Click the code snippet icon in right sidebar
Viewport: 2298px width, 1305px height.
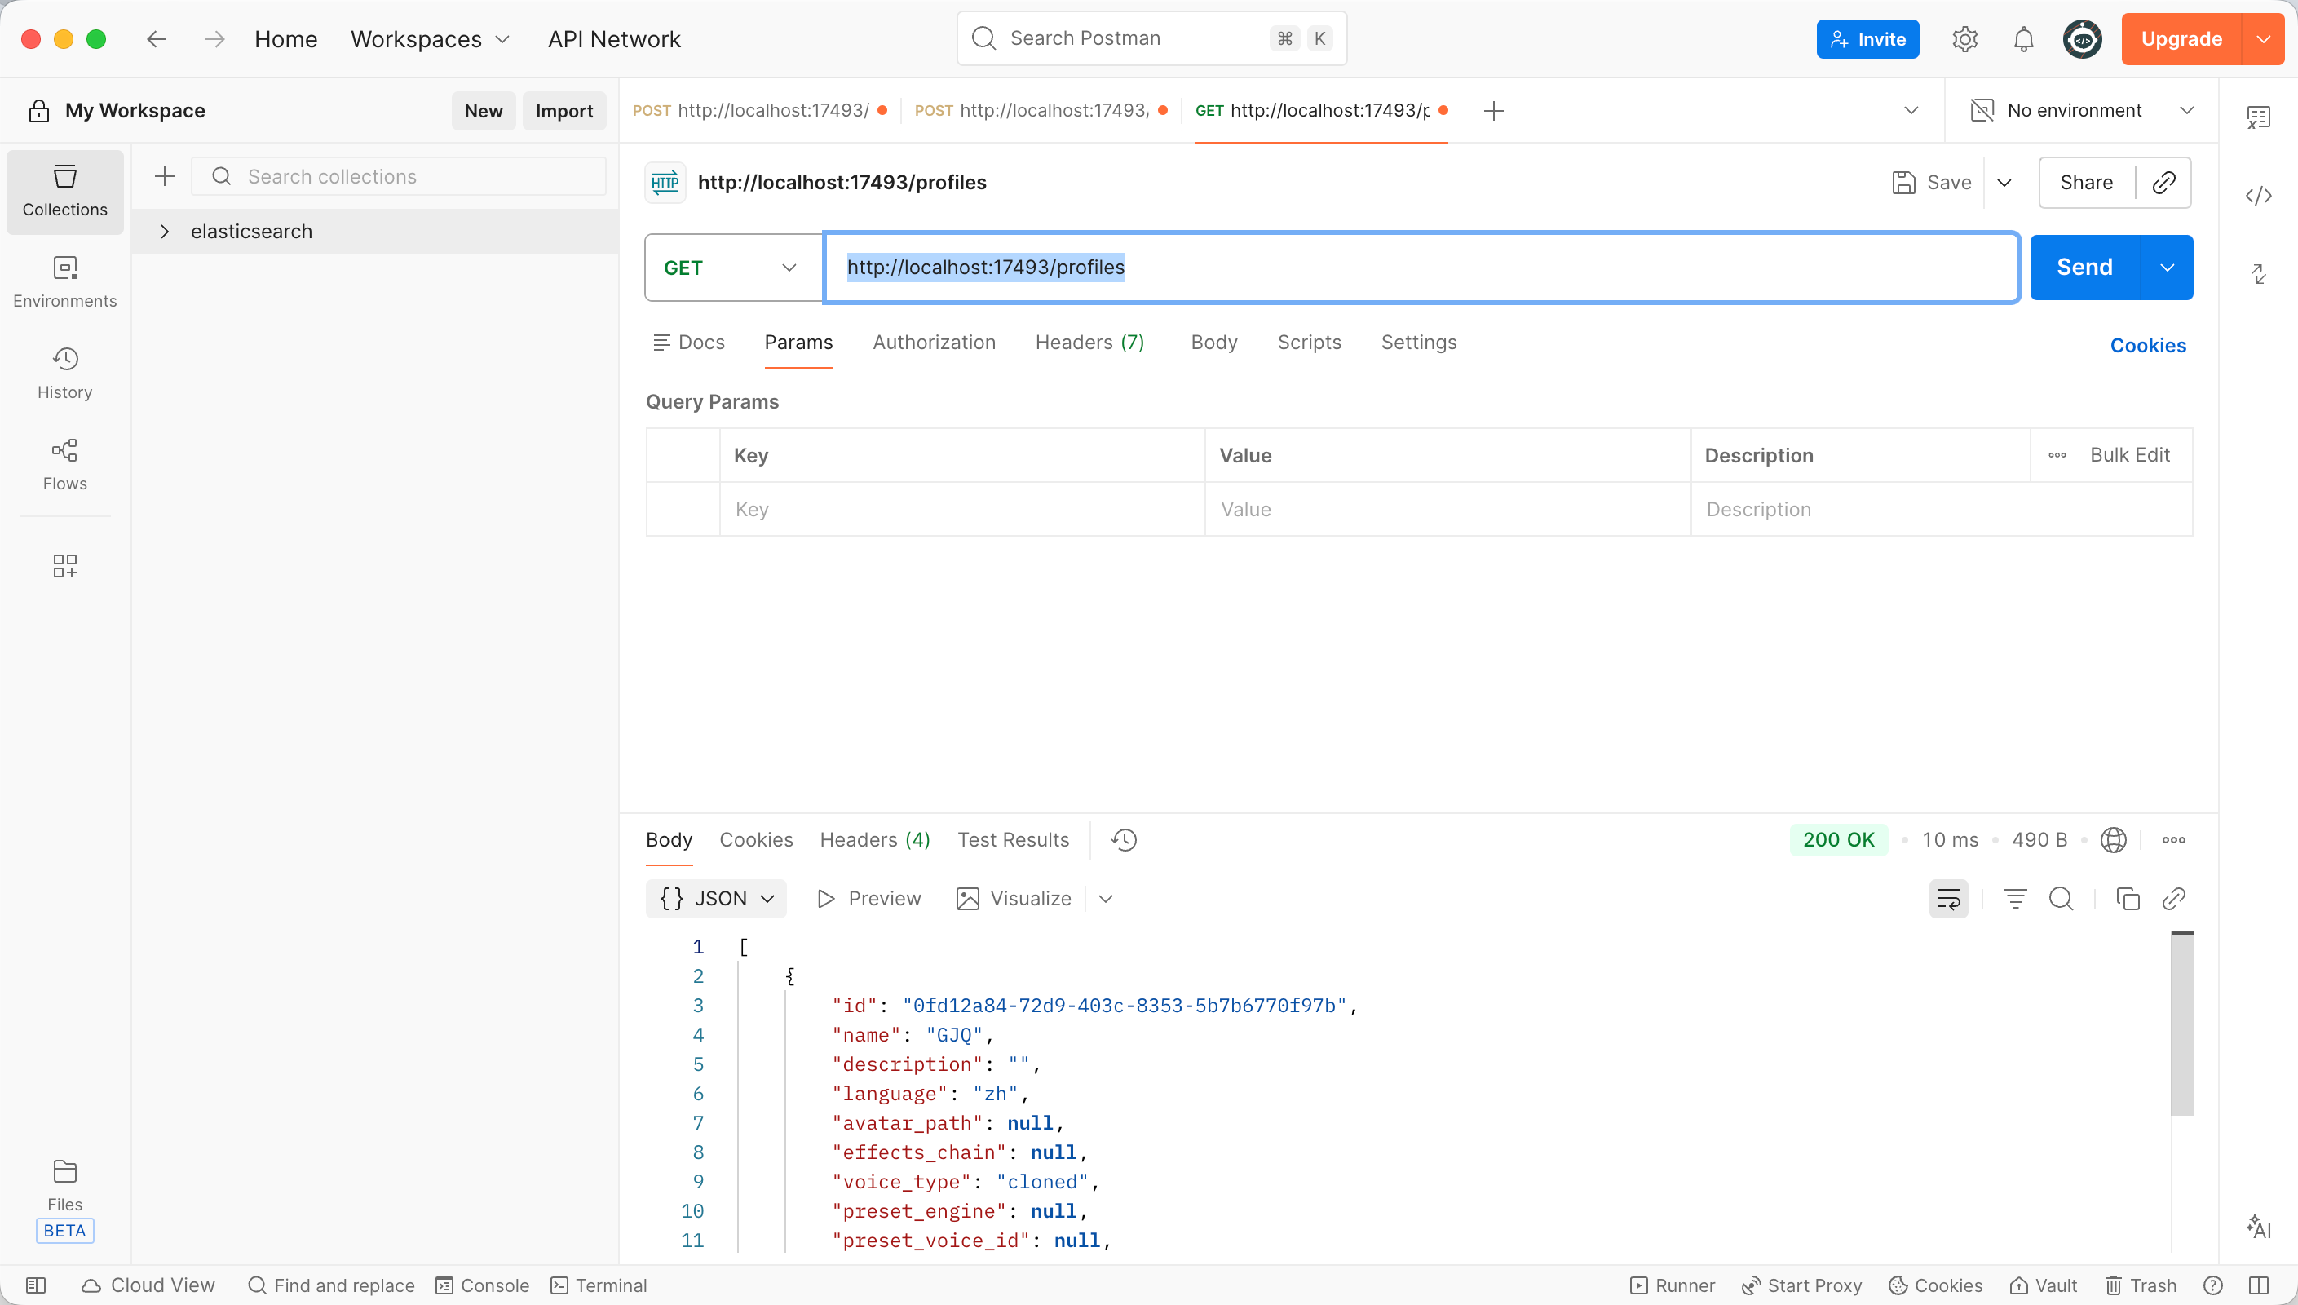(x=2258, y=196)
